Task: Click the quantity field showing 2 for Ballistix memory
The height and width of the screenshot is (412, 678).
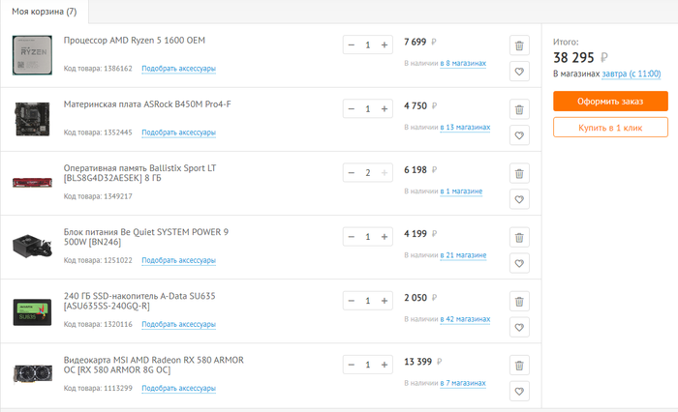Action: (367, 173)
